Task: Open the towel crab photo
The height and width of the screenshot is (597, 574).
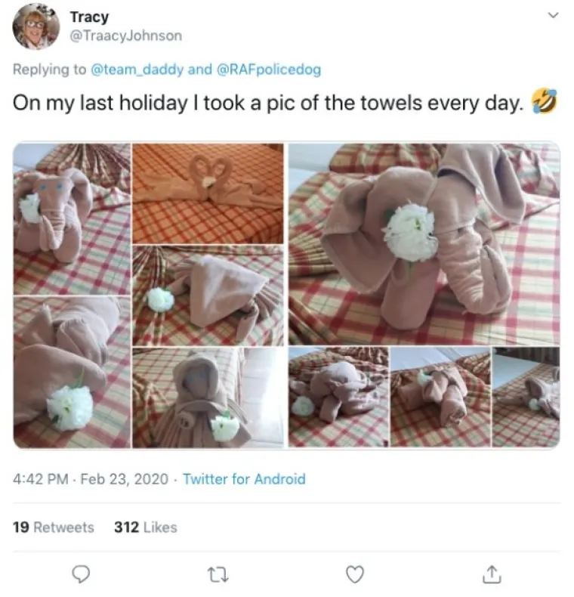Action: [x=208, y=295]
